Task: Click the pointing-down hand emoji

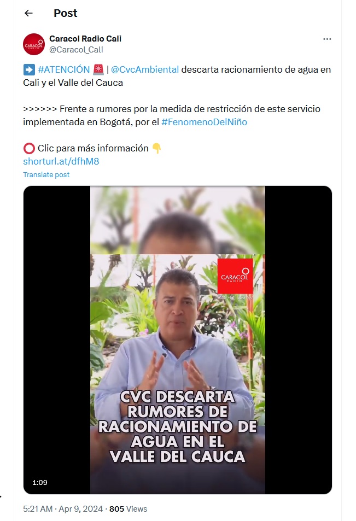Action: click(x=156, y=148)
